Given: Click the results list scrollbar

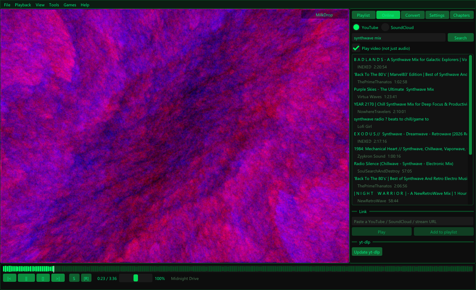Looking at the screenshot, I should (470, 105).
